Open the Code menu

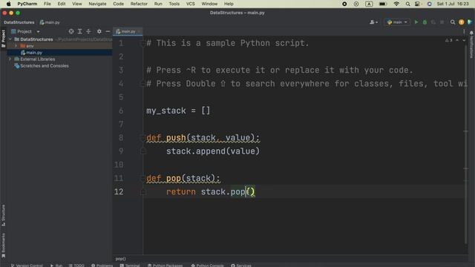point(118,4)
